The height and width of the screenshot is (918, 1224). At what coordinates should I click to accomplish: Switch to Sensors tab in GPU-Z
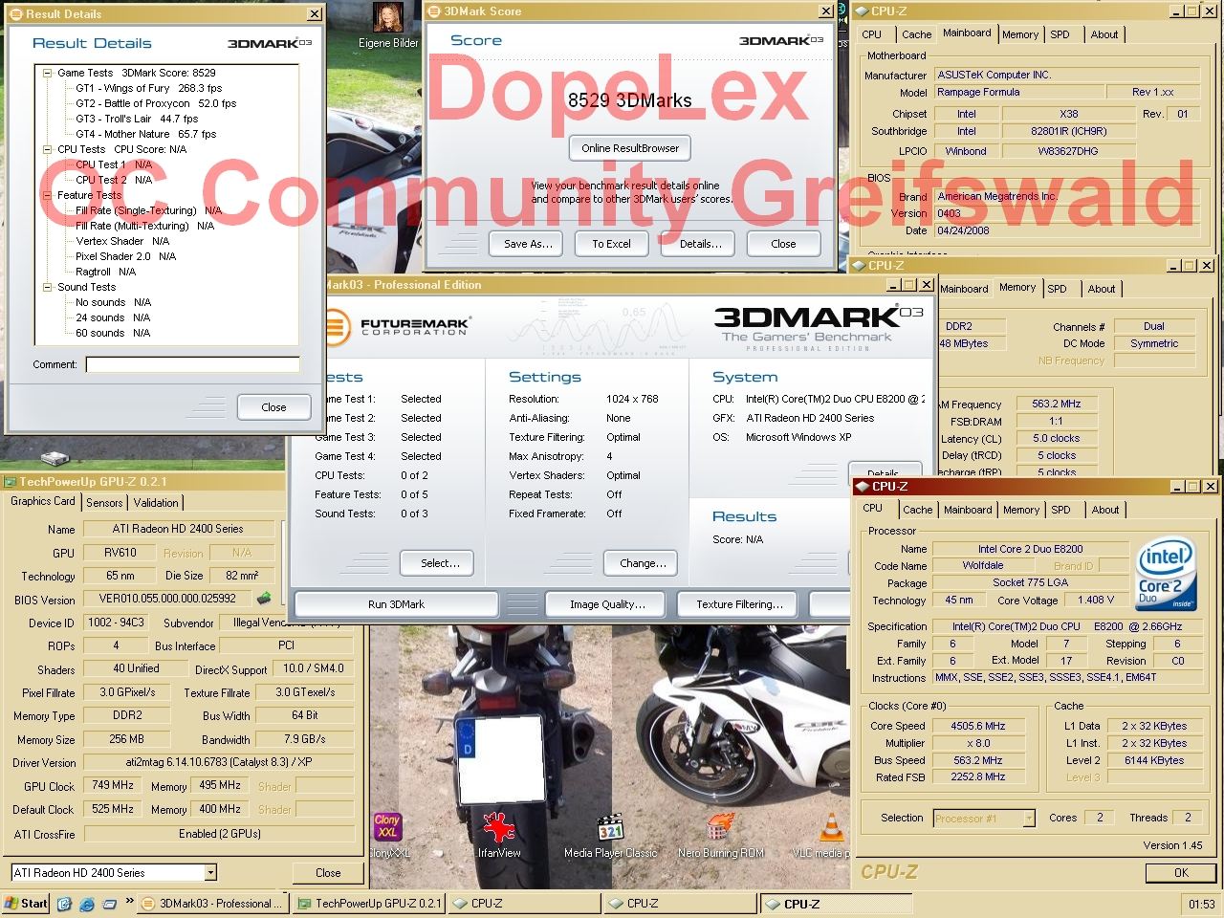[104, 503]
